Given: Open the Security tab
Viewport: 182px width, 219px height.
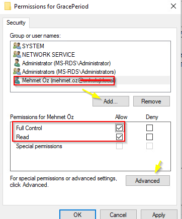Looking at the screenshot, I should (16, 23).
